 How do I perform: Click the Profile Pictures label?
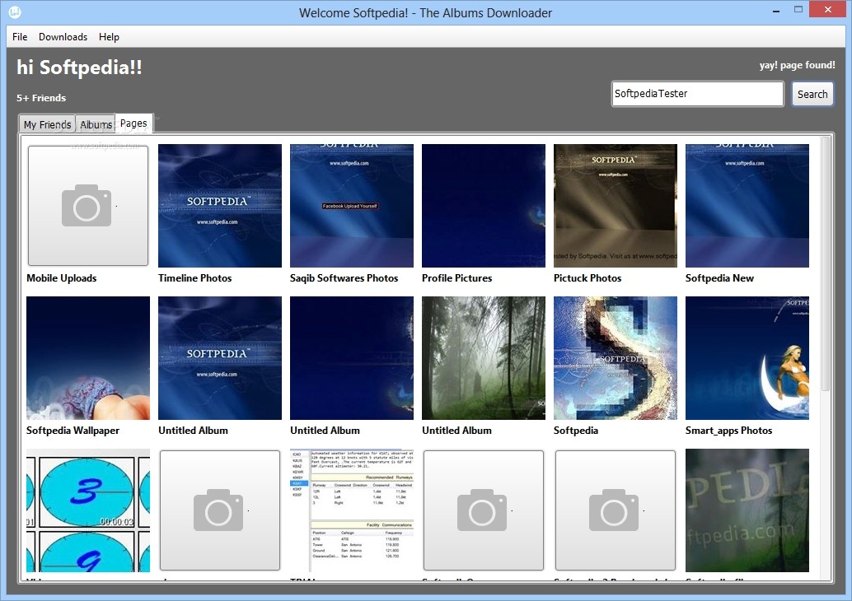tap(457, 278)
